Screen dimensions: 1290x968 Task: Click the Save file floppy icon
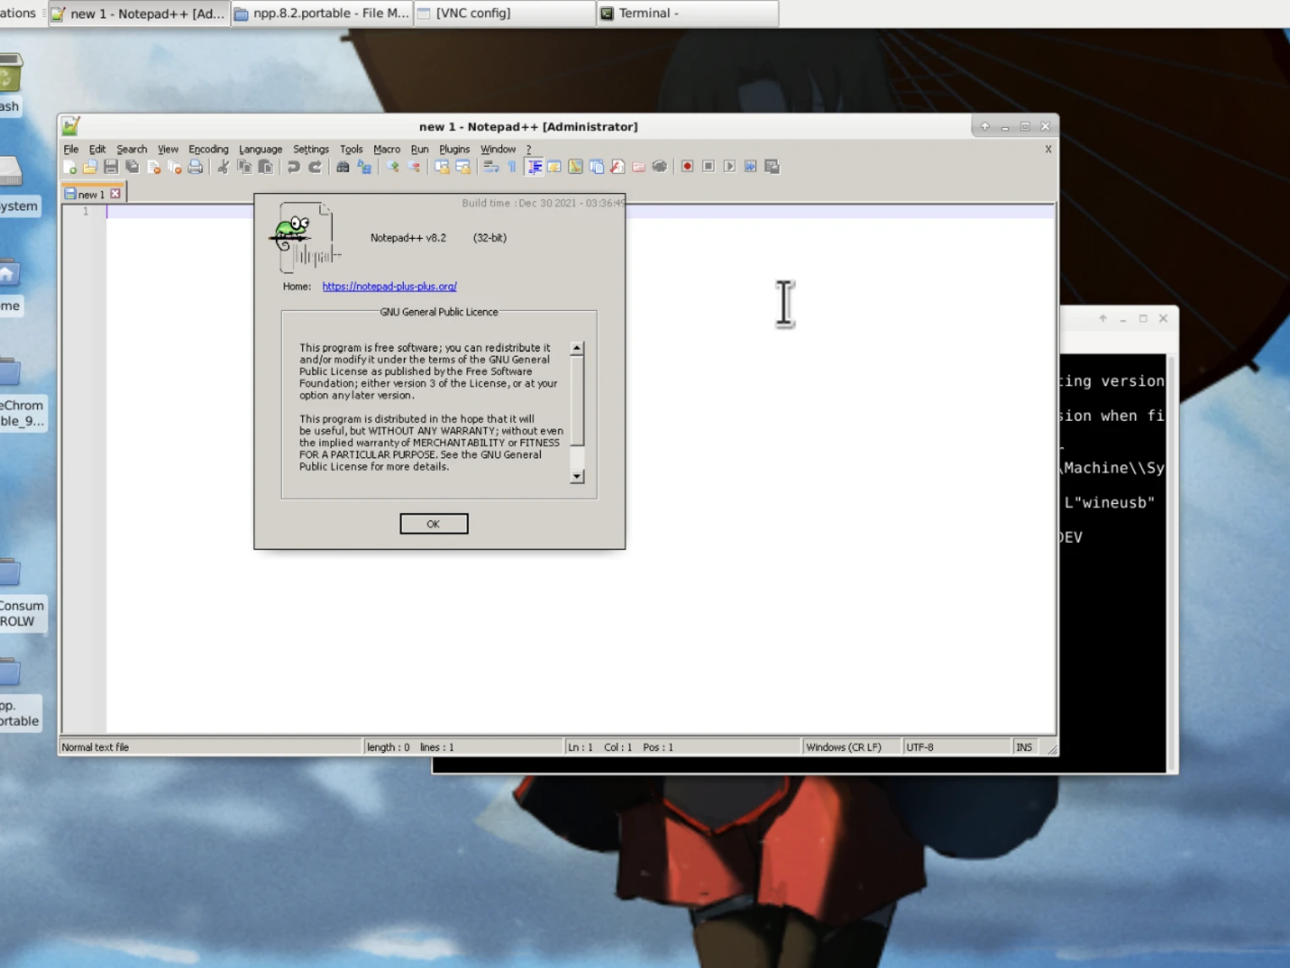[111, 167]
